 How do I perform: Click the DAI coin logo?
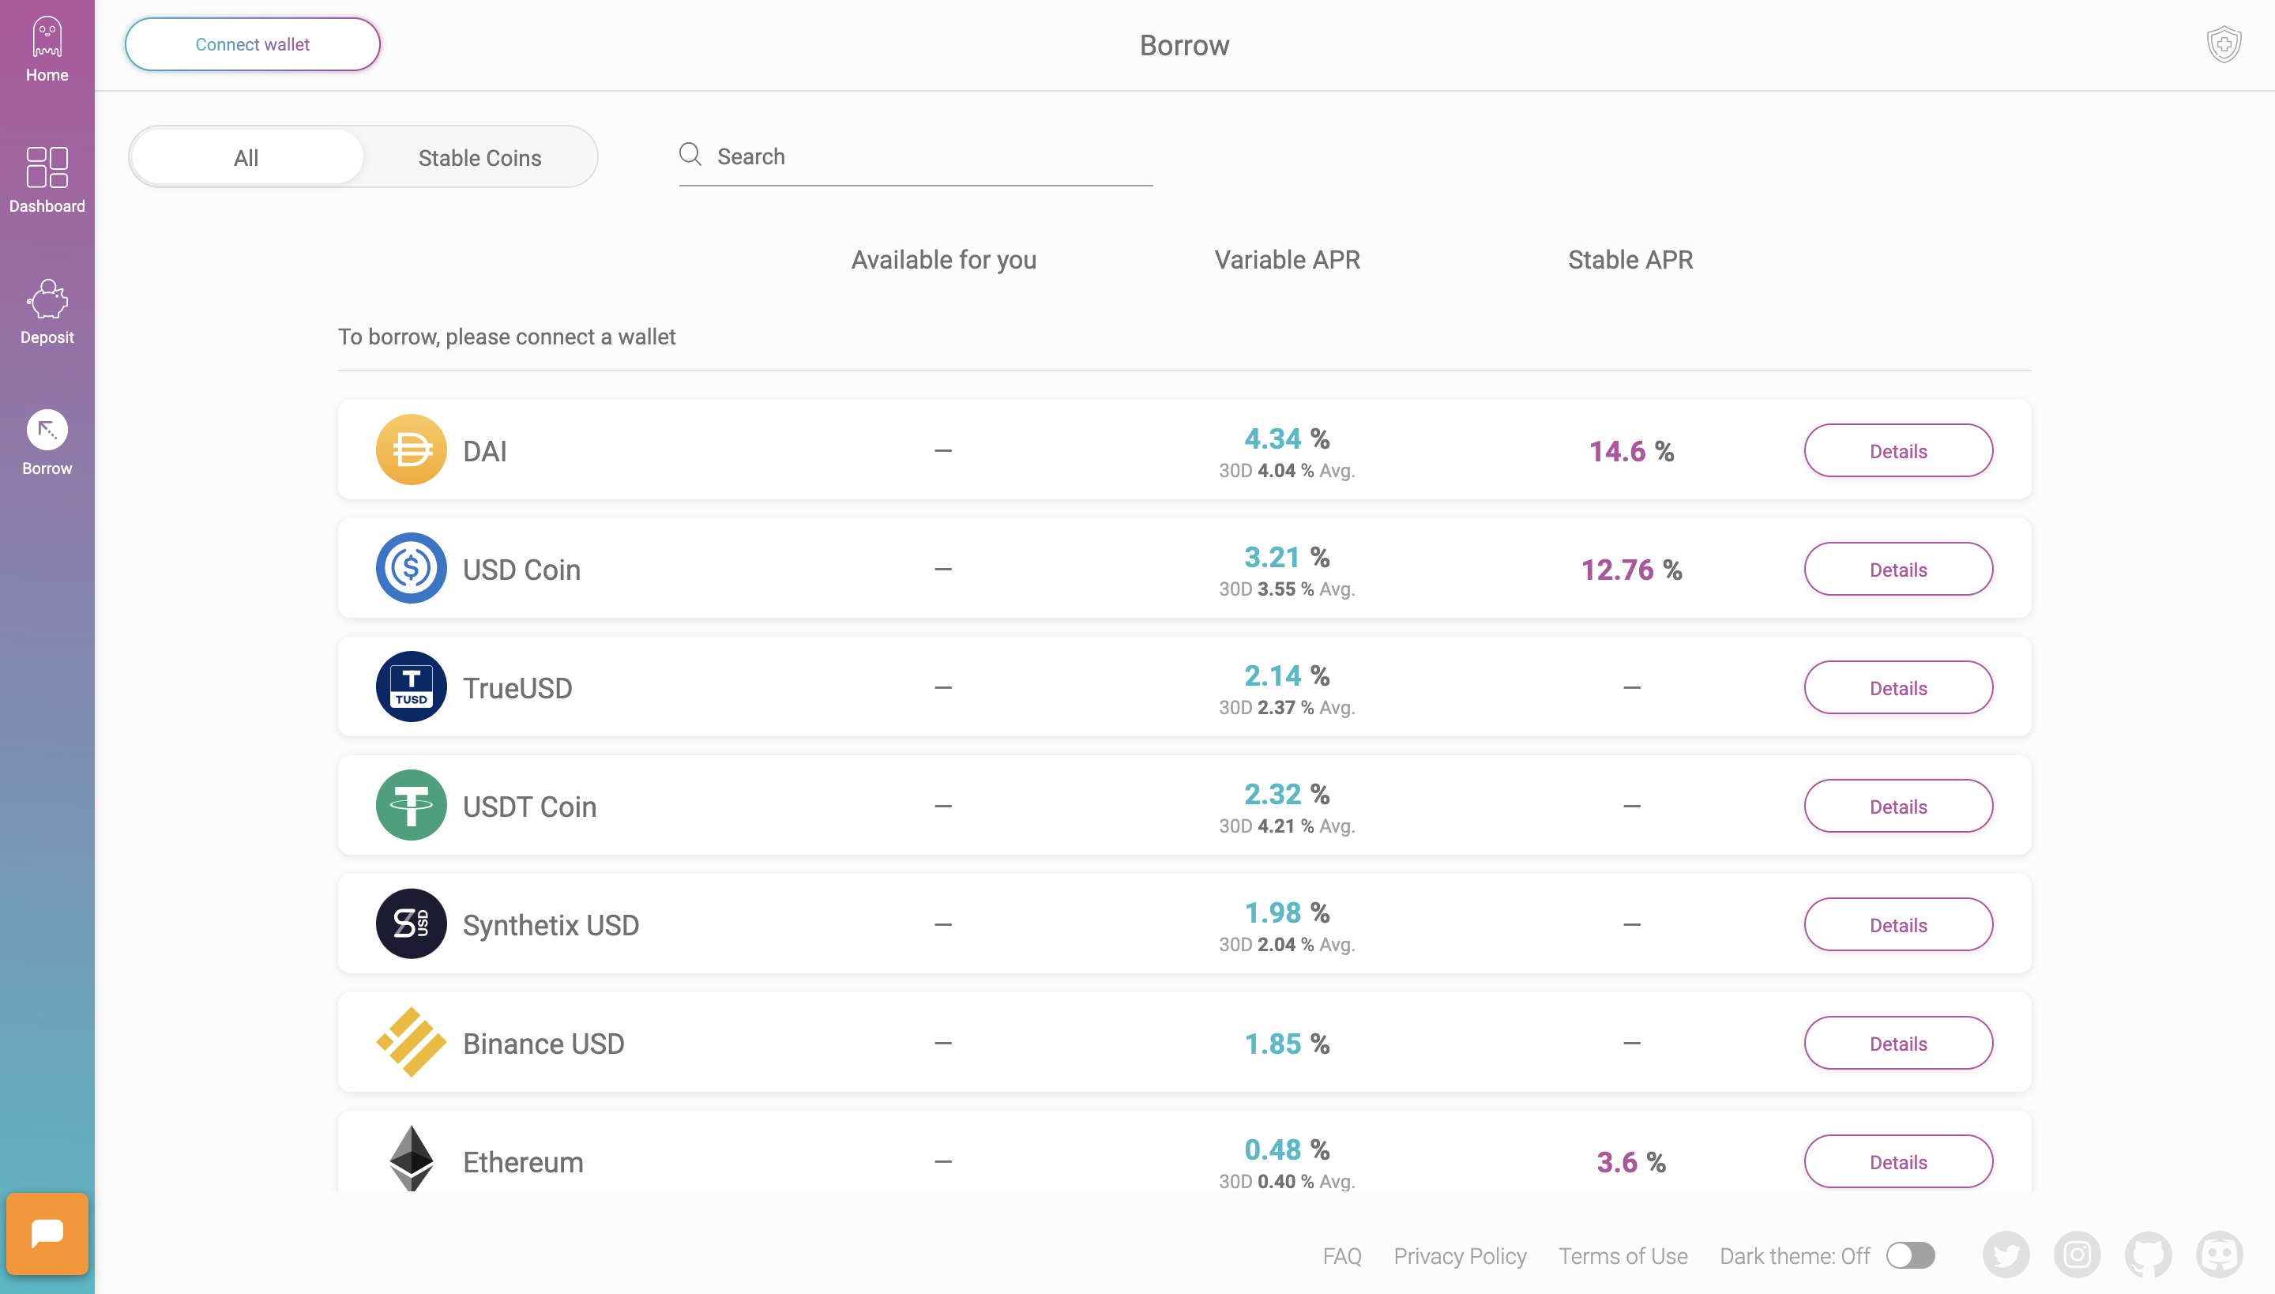coord(411,450)
